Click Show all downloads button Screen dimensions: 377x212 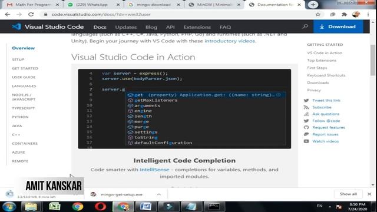348,194
